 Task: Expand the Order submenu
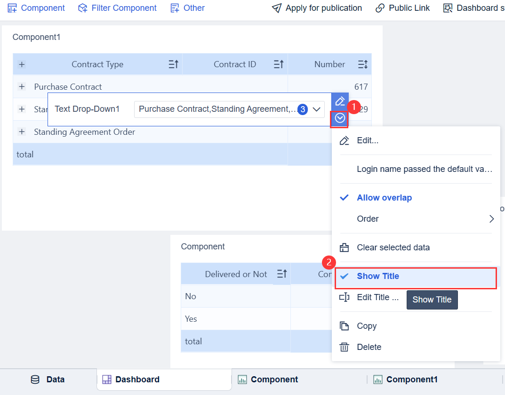491,219
